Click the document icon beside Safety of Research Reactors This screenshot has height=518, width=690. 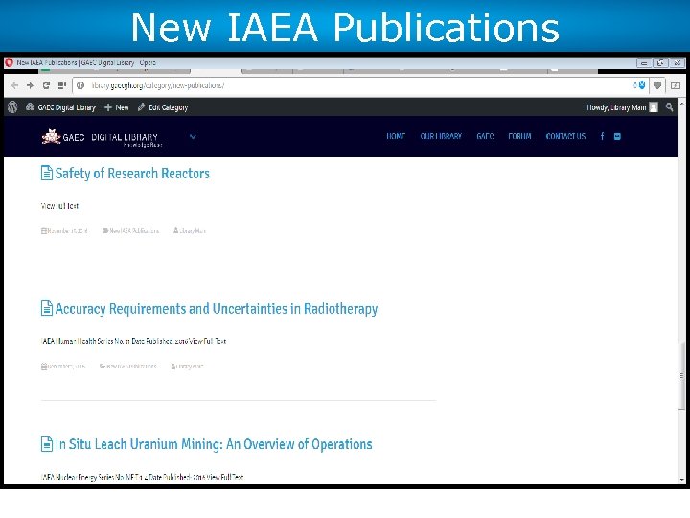pyautogui.click(x=47, y=173)
